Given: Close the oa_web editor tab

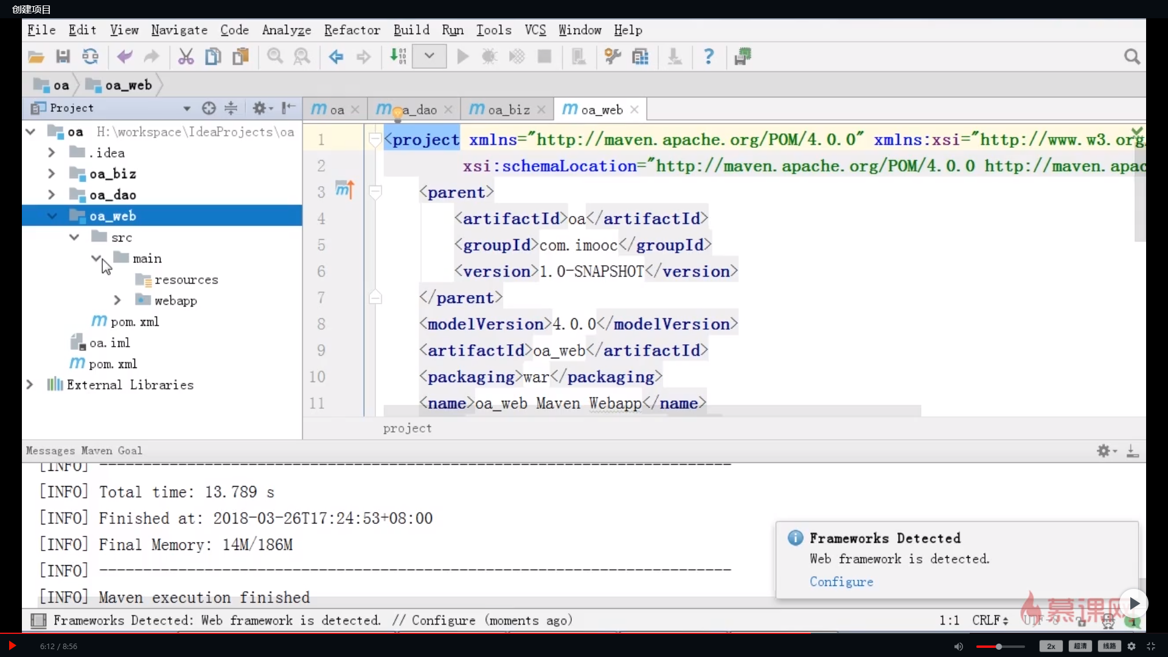Looking at the screenshot, I should coord(634,109).
